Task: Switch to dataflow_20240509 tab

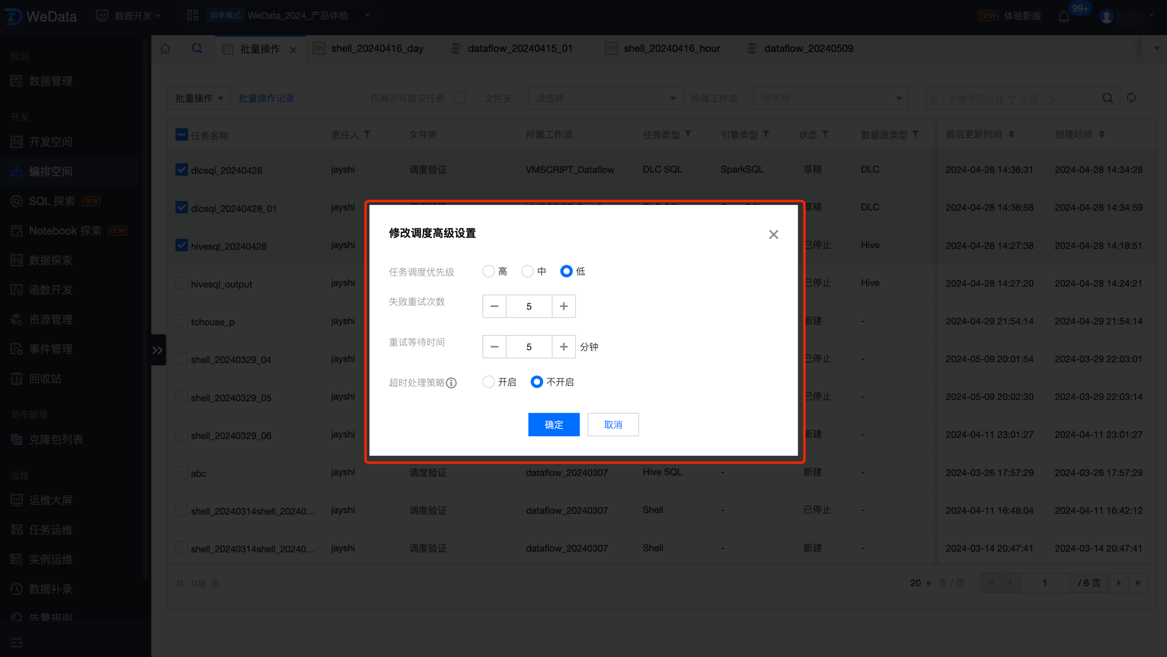Action: tap(808, 49)
